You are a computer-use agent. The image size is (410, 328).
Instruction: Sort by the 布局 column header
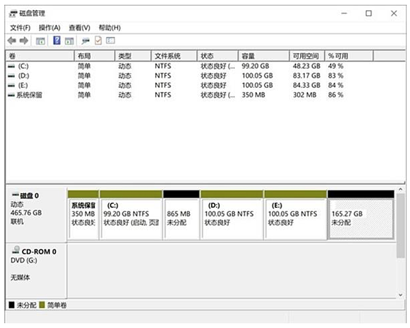[95, 56]
